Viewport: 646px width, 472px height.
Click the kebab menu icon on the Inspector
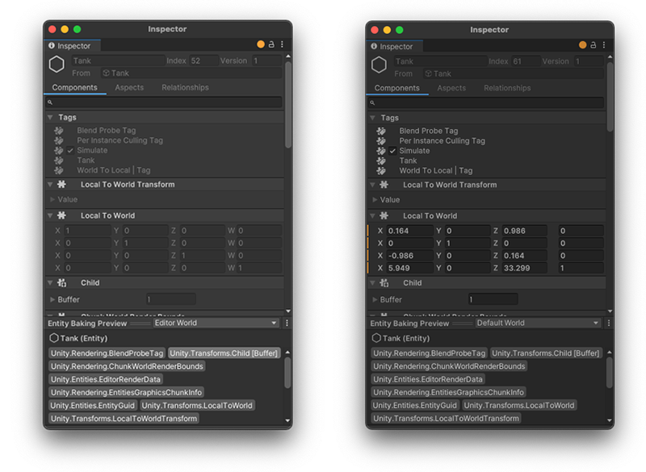(282, 44)
